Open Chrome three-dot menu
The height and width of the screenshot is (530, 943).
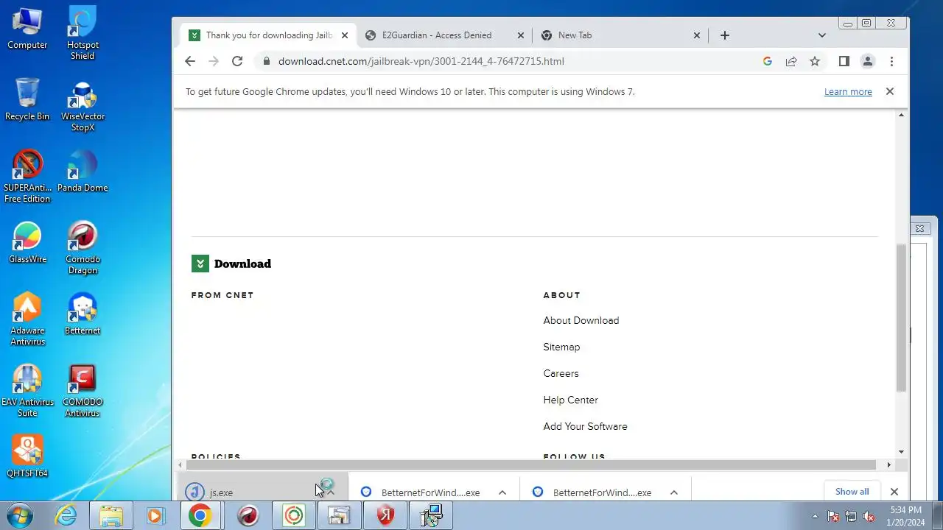point(891,61)
